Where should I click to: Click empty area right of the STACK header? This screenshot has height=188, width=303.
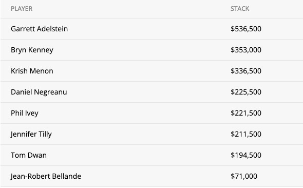(276, 9)
